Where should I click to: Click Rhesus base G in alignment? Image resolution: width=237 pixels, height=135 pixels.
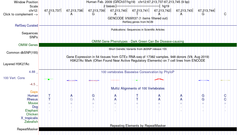(71, 99)
